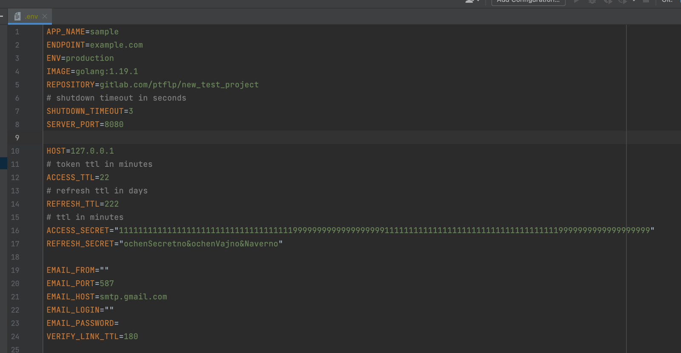Expand the dropdown arrow after profiler icon
This screenshot has height=353, width=681.
[634, 1]
